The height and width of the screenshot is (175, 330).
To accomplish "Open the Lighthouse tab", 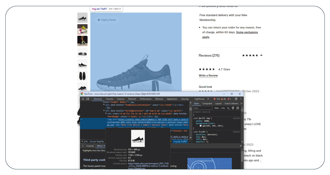I will pos(199,99).
